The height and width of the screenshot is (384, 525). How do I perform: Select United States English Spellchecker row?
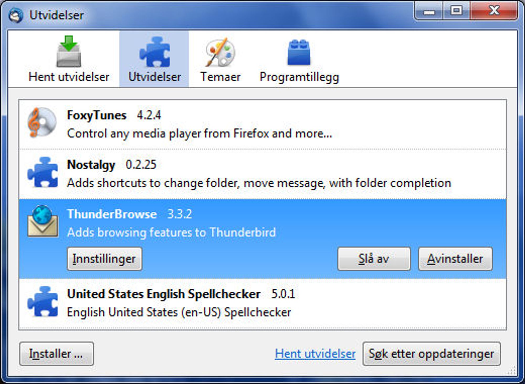[262, 304]
